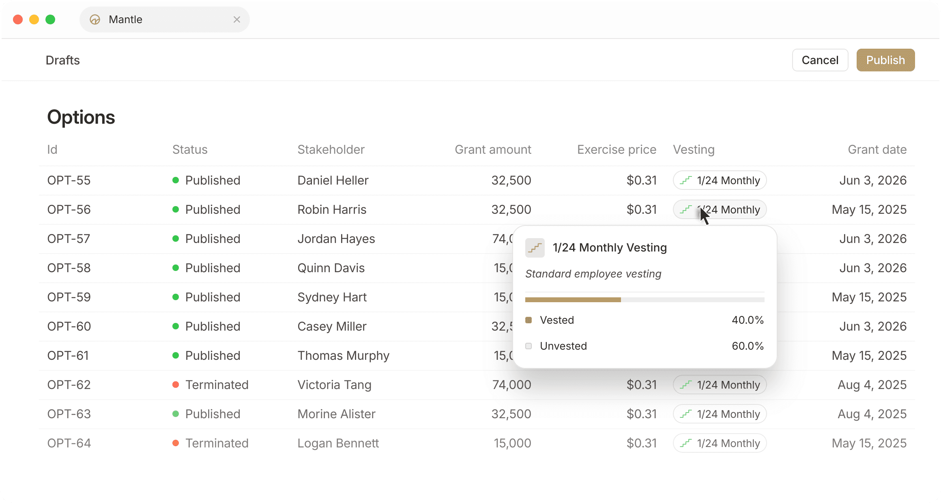The image size is (941, 503).
Task: Click staircase icon in vesting popover header
Action: 535,248
